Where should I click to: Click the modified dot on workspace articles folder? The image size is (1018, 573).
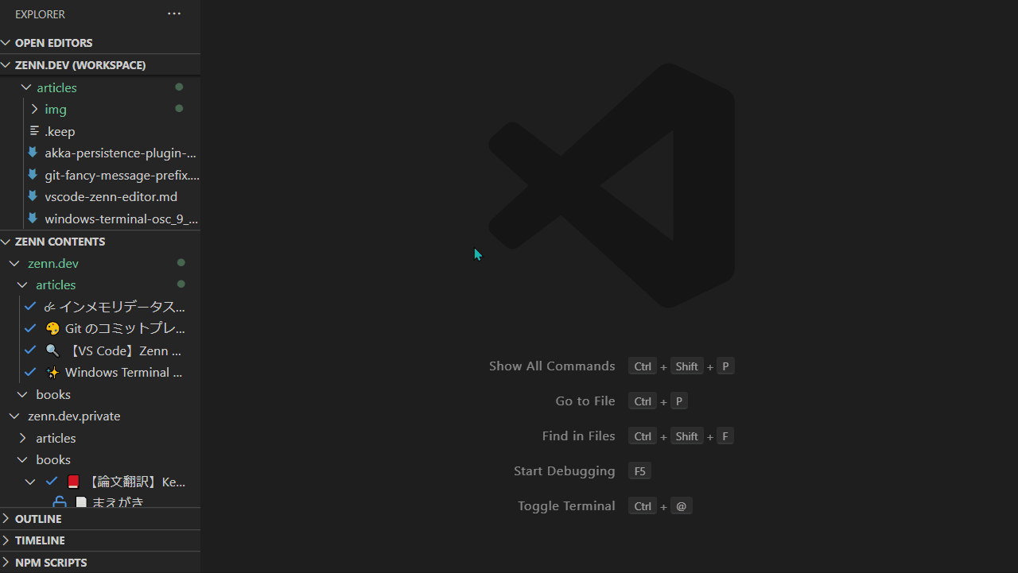point(179,87)
